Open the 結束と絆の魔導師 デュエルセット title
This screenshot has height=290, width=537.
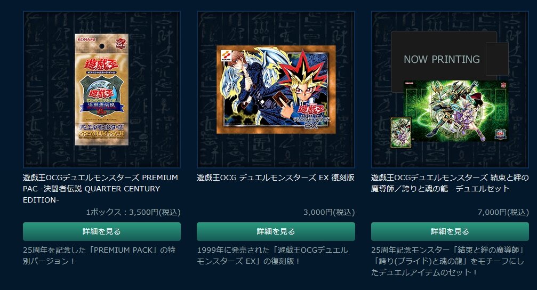coord(450,183)
